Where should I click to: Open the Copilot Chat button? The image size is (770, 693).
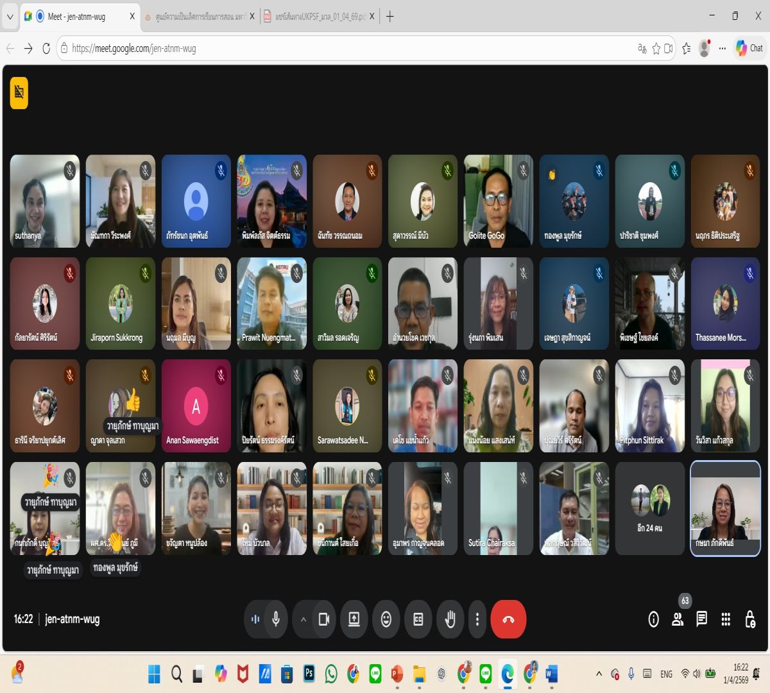point(749,48)
